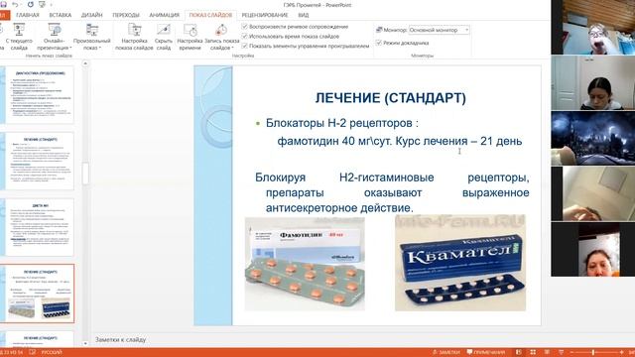The height and width of the screenshot is (357, 635).
Task: Toggle Воспроизвести речевое сопровождение checkbox
Action: click(244, 27)
